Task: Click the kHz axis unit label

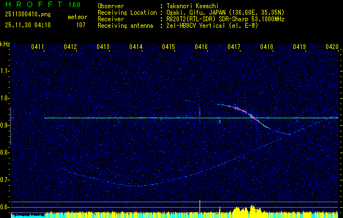Action: click(5, 44)
